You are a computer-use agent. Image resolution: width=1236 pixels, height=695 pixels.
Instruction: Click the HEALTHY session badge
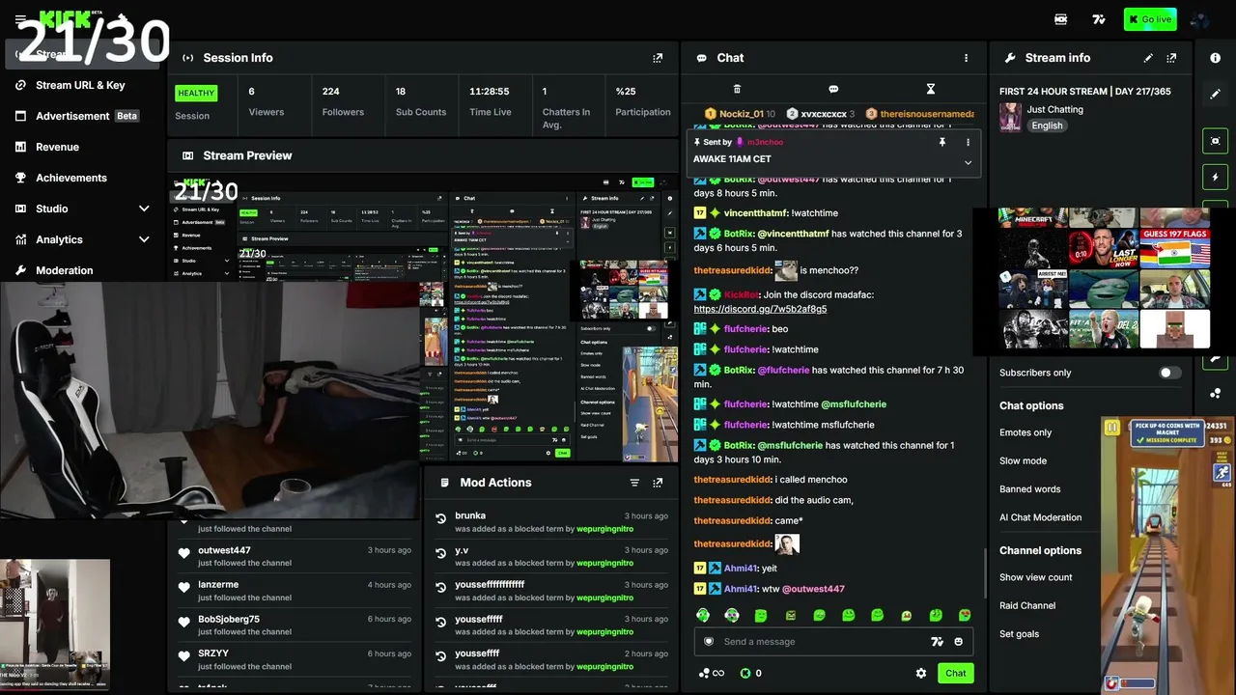point(196,94)
